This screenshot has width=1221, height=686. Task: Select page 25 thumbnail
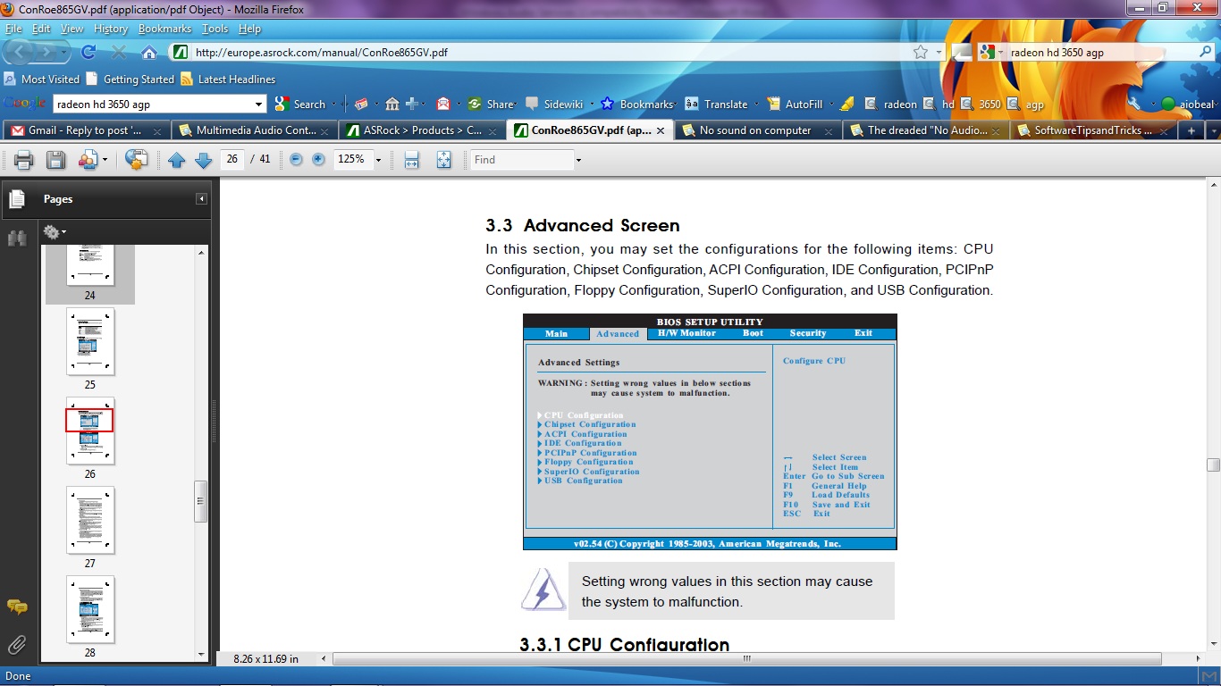90,341
